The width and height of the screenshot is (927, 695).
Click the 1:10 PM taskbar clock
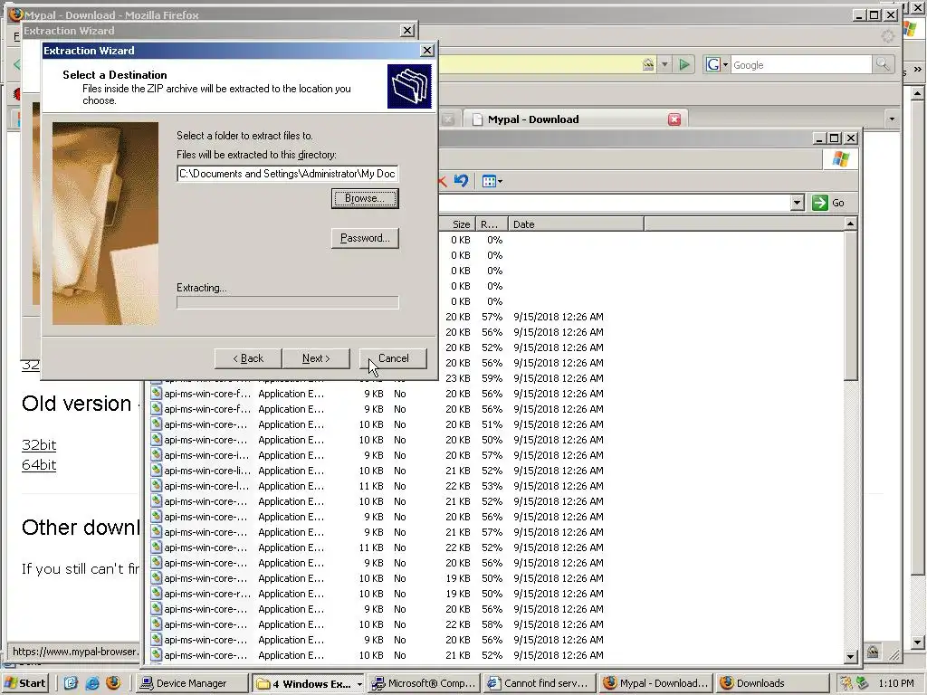pos(896,683)
